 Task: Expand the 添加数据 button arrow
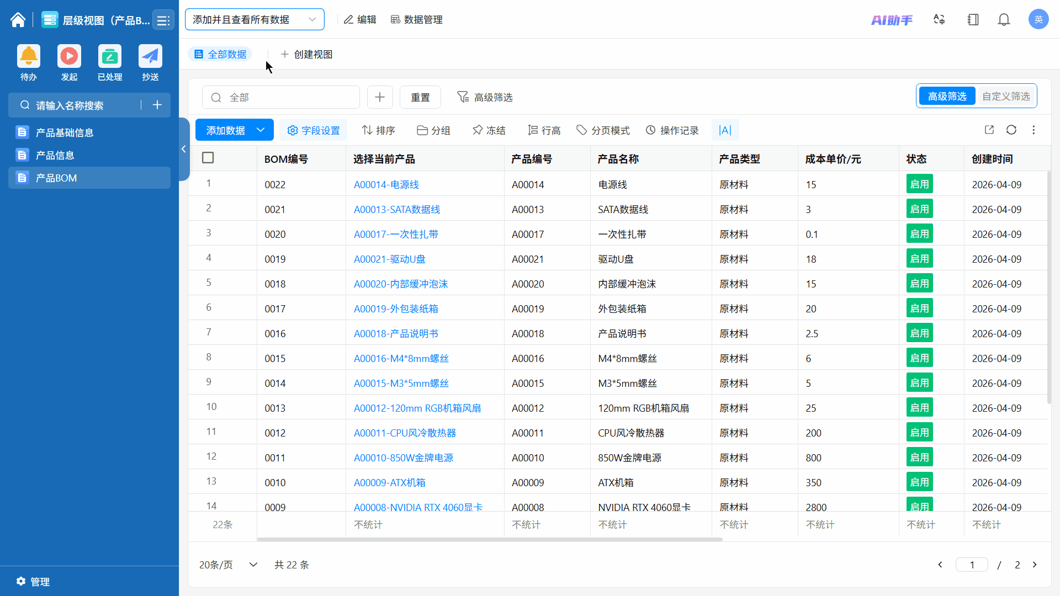point(261,130)
